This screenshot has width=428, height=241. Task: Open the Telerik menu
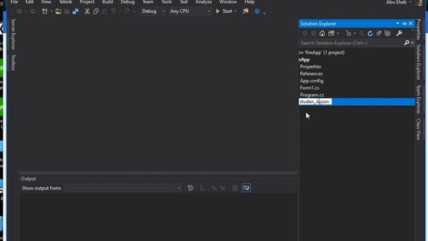[x=66, y=2]
